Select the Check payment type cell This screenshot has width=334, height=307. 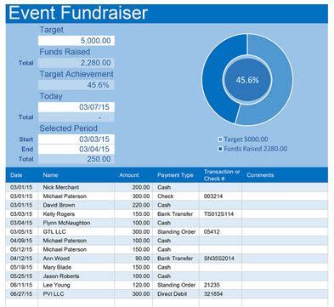(x=176, y=196)
